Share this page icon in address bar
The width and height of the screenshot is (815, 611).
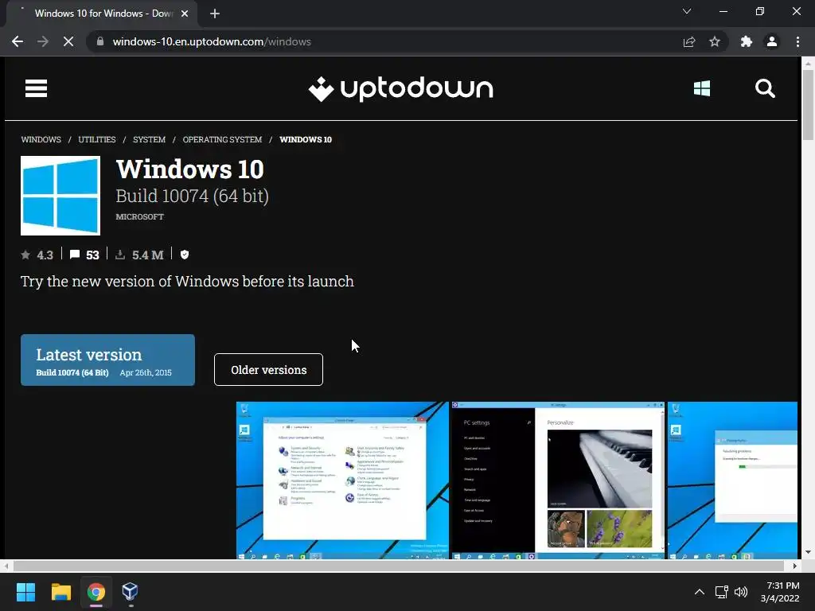(689, 41)
